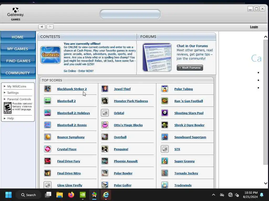Open the Polar Tubing icon
This screenshot has width=269, height=201.
(x=165, y=89)
